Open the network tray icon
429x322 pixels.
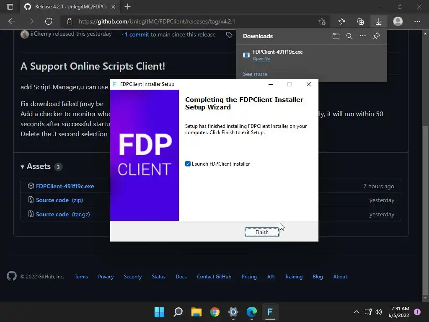(x=368, y=312)
